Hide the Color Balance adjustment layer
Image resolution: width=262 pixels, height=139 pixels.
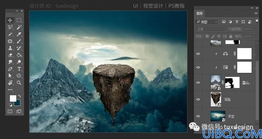[x=198, y=54]
